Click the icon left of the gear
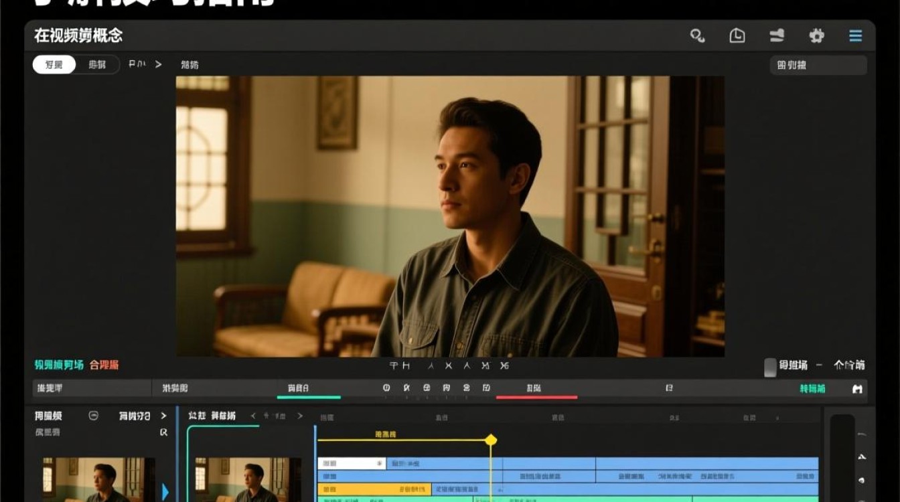Screen dimensions: 900x502 pos(777,36)
